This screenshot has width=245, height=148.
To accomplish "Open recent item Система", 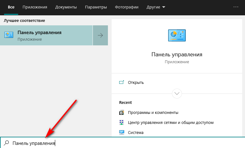I will click(136, 133).
